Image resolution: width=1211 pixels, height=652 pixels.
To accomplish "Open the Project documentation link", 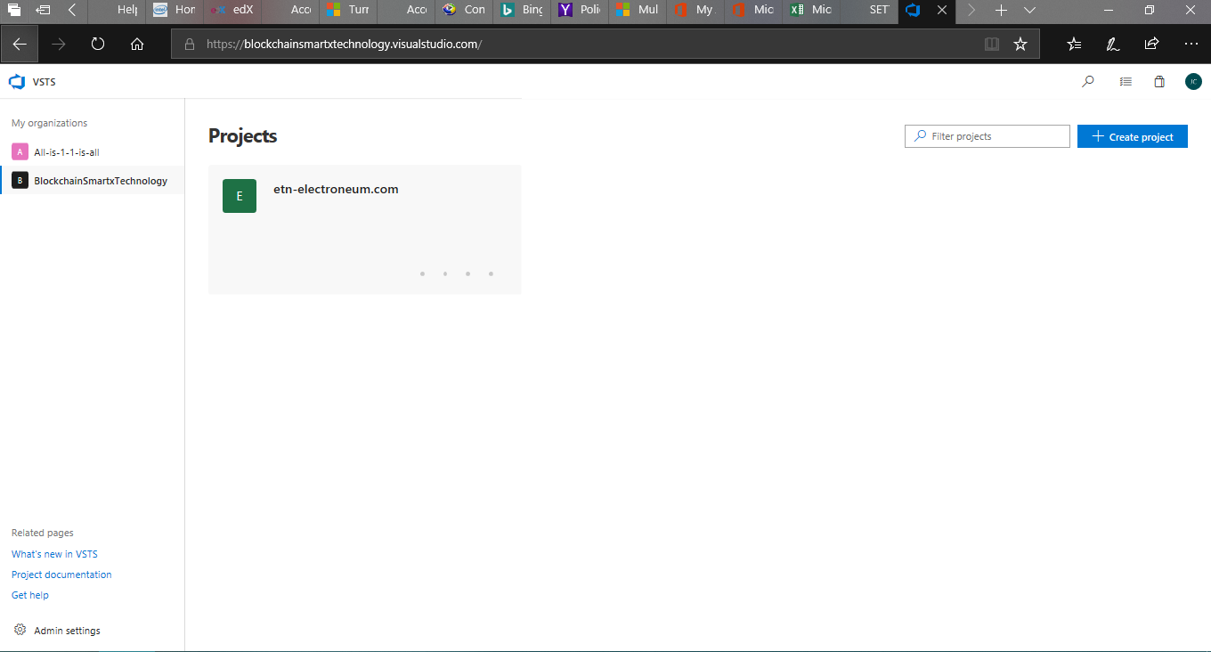I will tap(61, 575).
